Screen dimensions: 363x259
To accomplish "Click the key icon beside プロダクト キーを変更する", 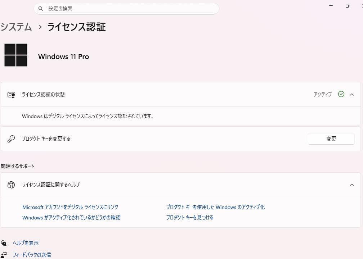I will [11, 138].
